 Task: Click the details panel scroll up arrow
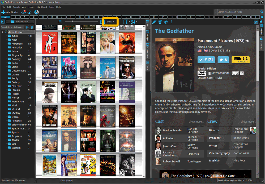(258, 29)
